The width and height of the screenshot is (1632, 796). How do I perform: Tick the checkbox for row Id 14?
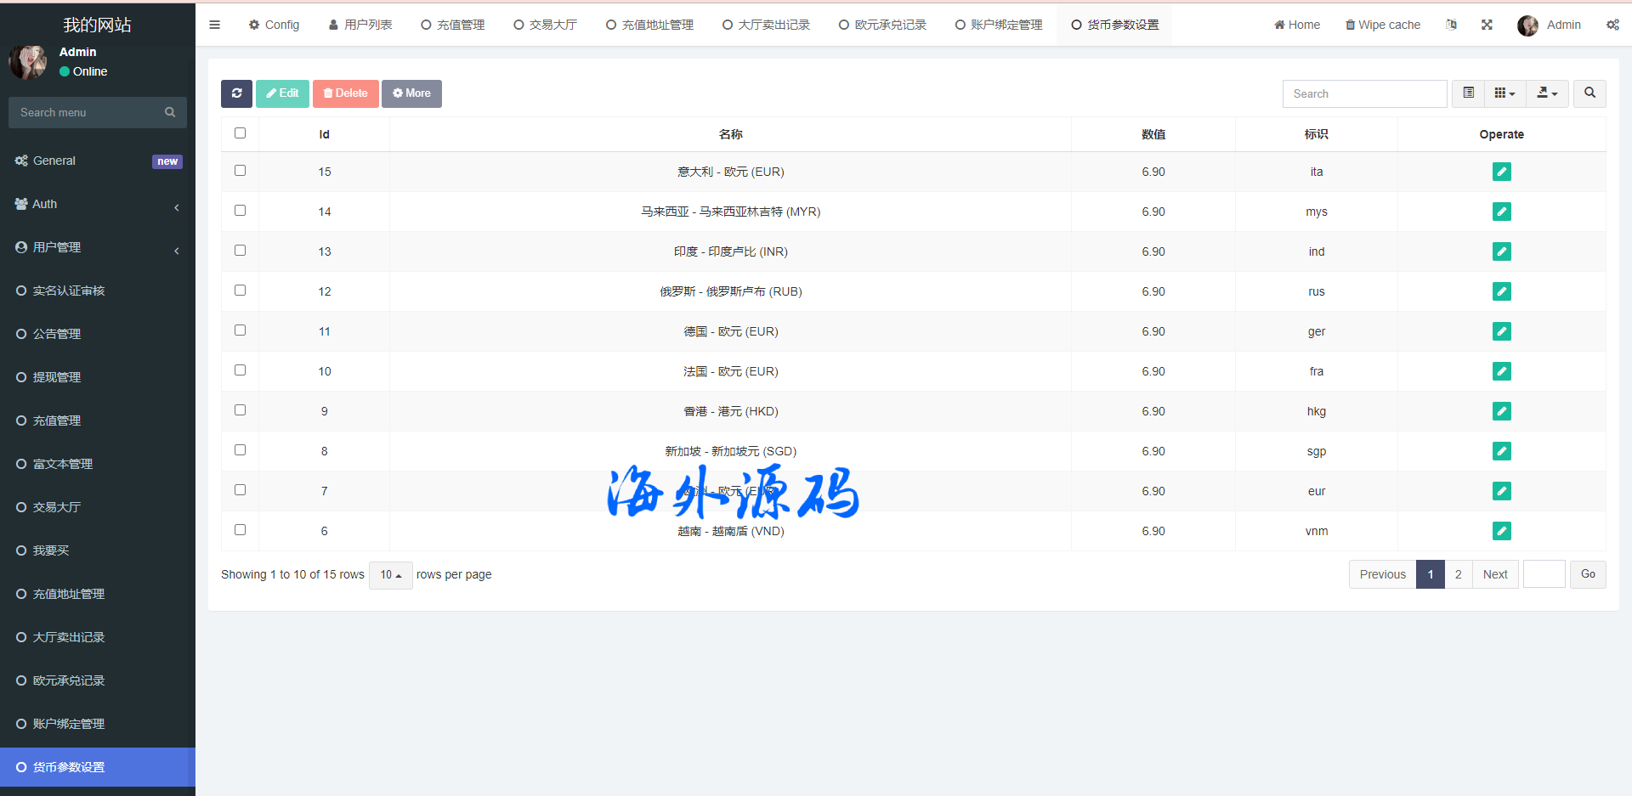coord(240,211)
